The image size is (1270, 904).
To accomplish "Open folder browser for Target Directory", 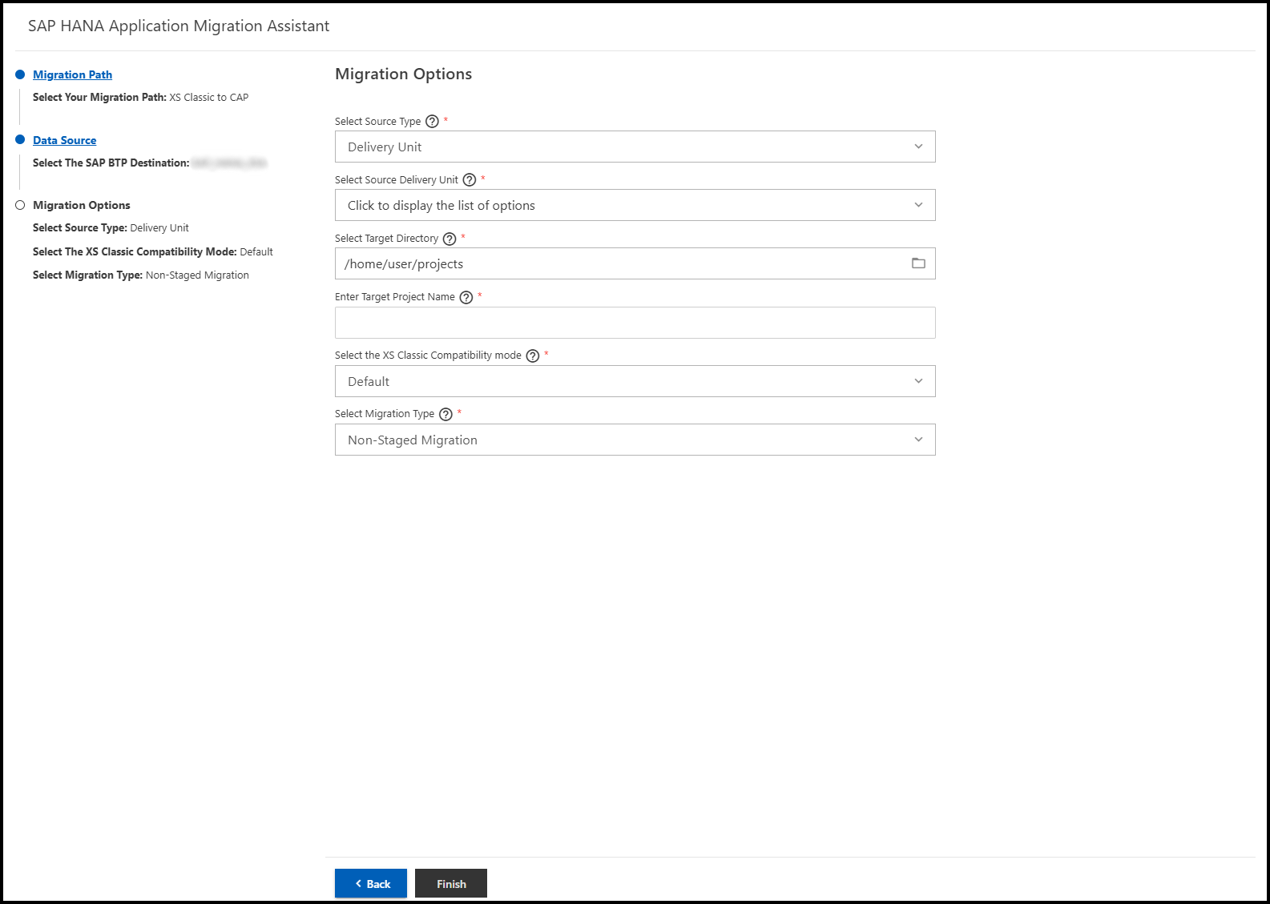I will [918, 263].
